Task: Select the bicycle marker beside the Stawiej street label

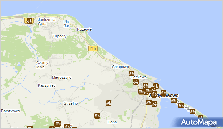Action: coord(181,106)
